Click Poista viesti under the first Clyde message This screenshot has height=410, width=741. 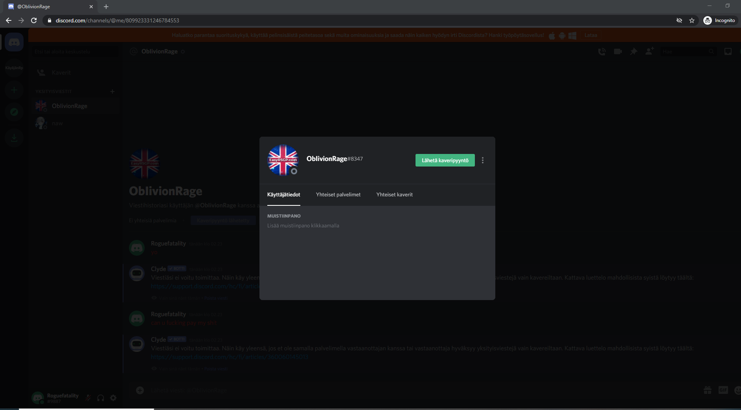click(x=216, y=298)
